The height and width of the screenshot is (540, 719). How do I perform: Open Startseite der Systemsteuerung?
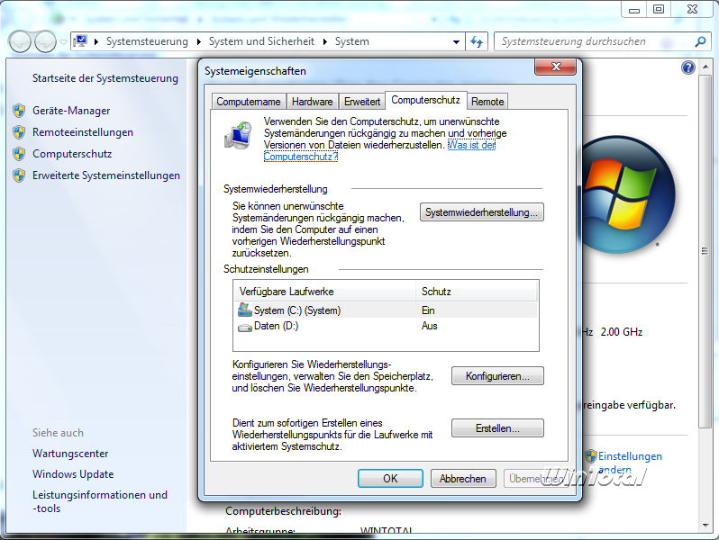(x=105, y=78)
